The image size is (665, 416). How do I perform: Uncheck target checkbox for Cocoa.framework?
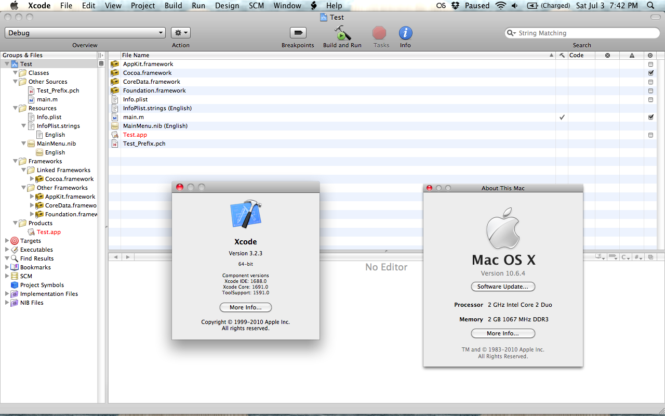650,73
